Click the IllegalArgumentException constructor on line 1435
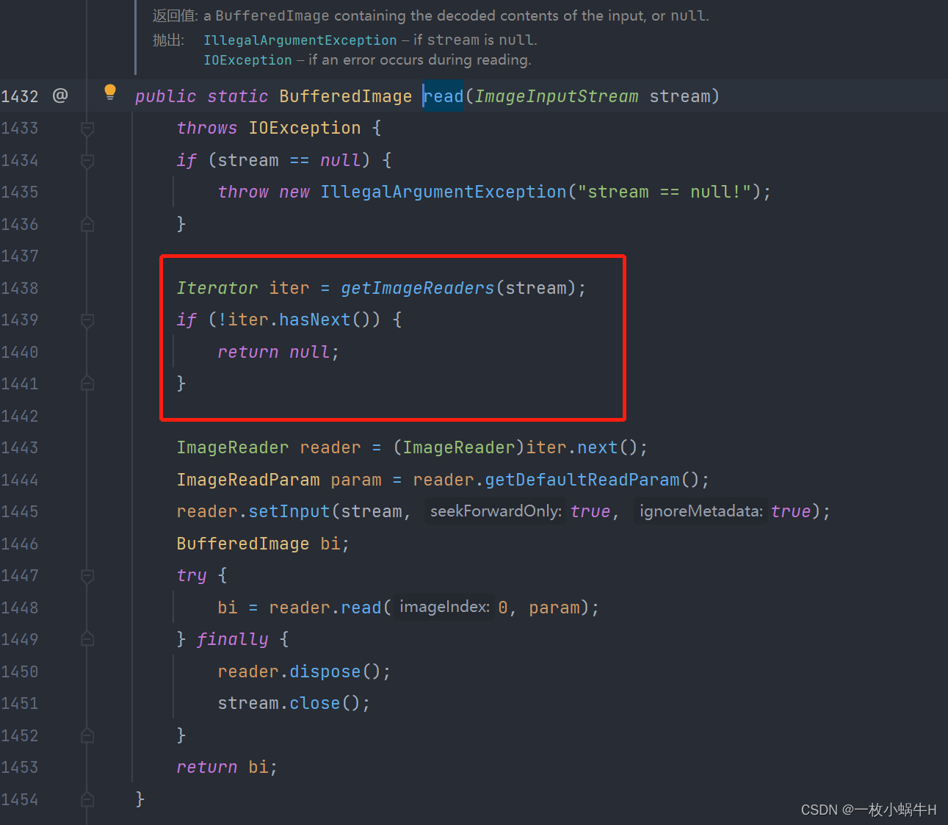Screen dimensions: 948x825 (444, 192)
